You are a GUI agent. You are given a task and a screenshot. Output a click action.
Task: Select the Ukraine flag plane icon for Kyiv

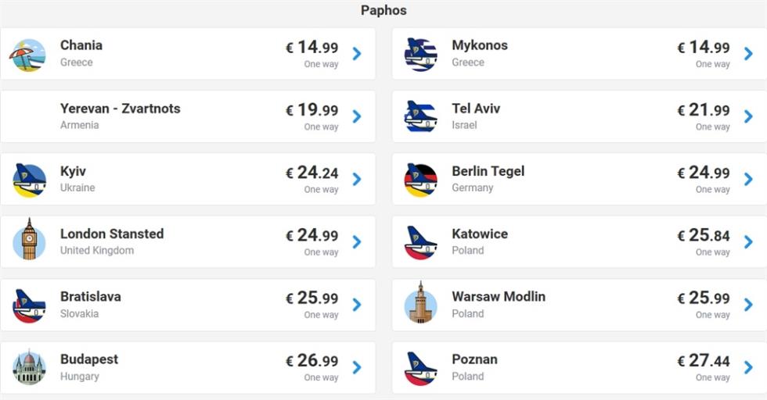point(30,180)
